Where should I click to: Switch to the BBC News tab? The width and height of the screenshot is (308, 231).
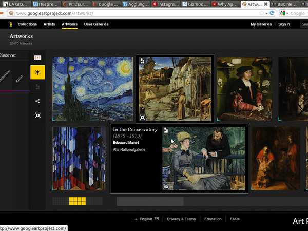tap(284, 4)
